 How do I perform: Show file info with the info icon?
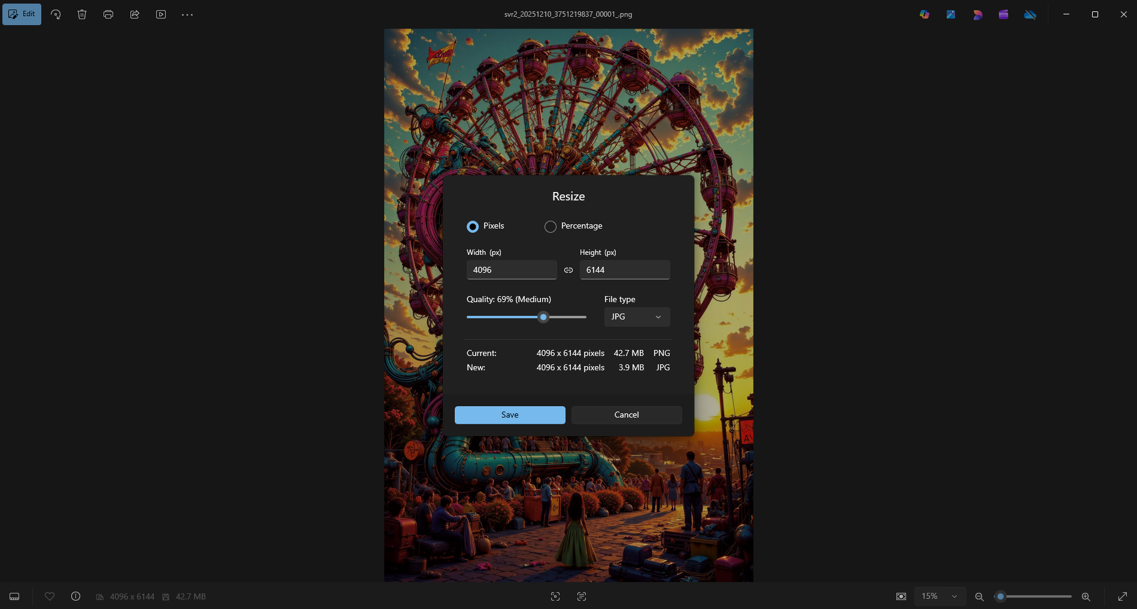tap(76, 596)
